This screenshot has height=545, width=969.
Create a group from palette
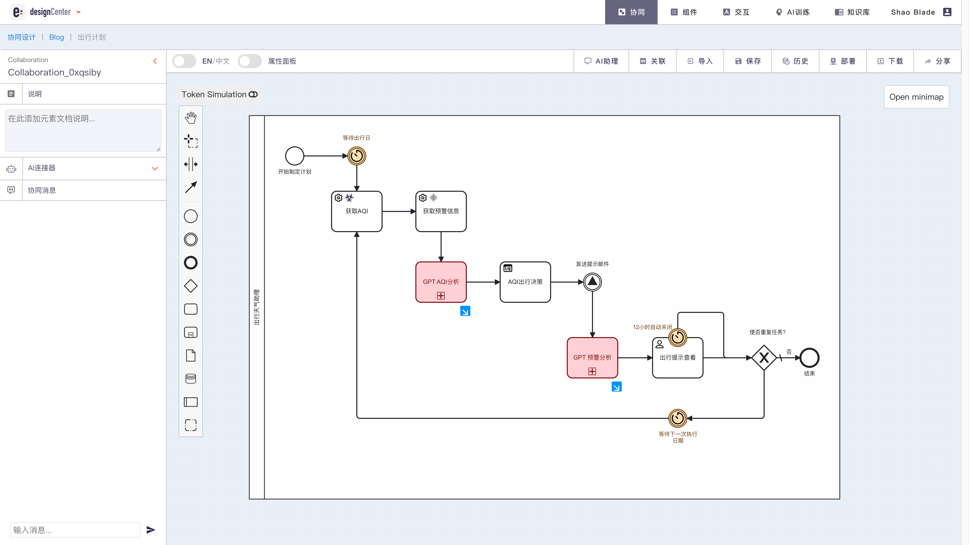(191, 425)
